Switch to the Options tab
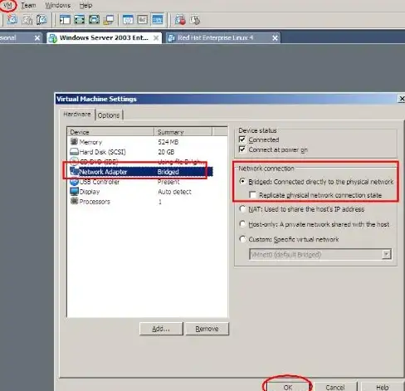The height and width of the screenshot is (391, 405). point(109,115)
